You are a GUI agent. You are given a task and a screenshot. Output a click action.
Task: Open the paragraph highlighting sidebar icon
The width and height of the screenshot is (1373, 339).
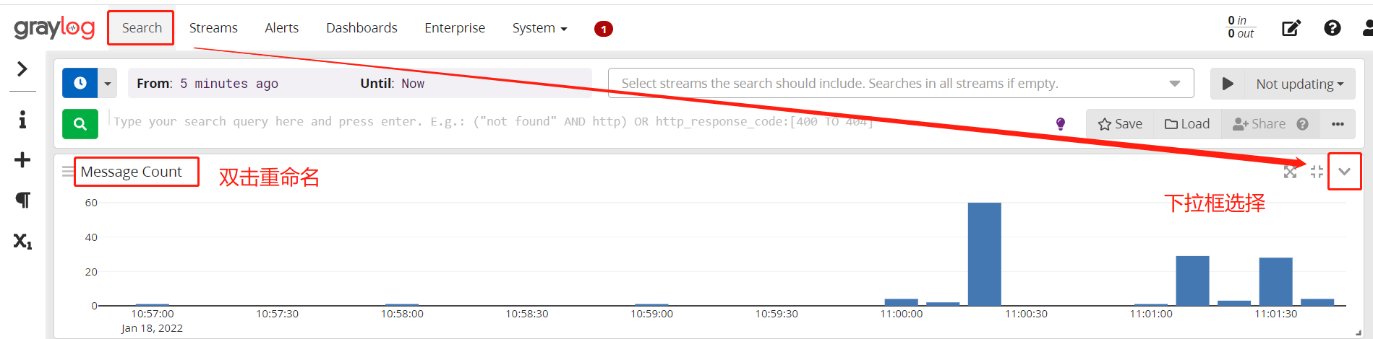point(22,200)
